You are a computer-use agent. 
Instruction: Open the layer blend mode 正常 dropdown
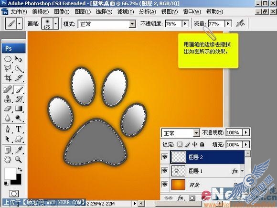coord(181,133)
